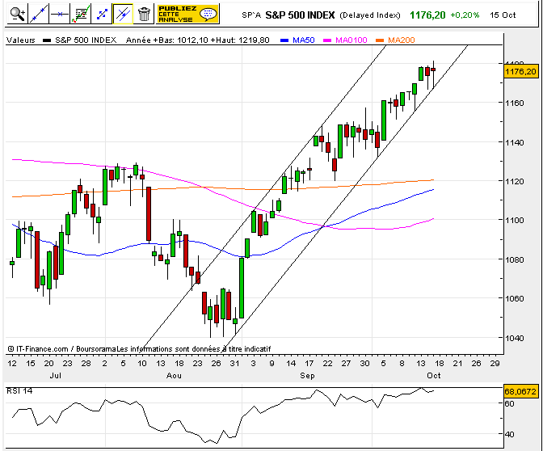Click the Valeurs legend label
The image size is (543, 451).
point(21,40)
